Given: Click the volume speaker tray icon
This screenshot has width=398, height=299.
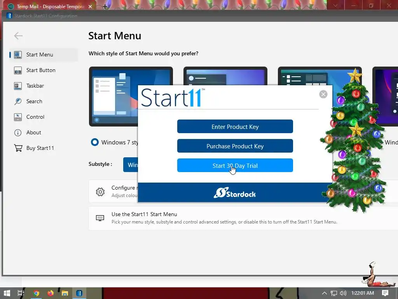Looking at the screenshot, I should [343, 293].
